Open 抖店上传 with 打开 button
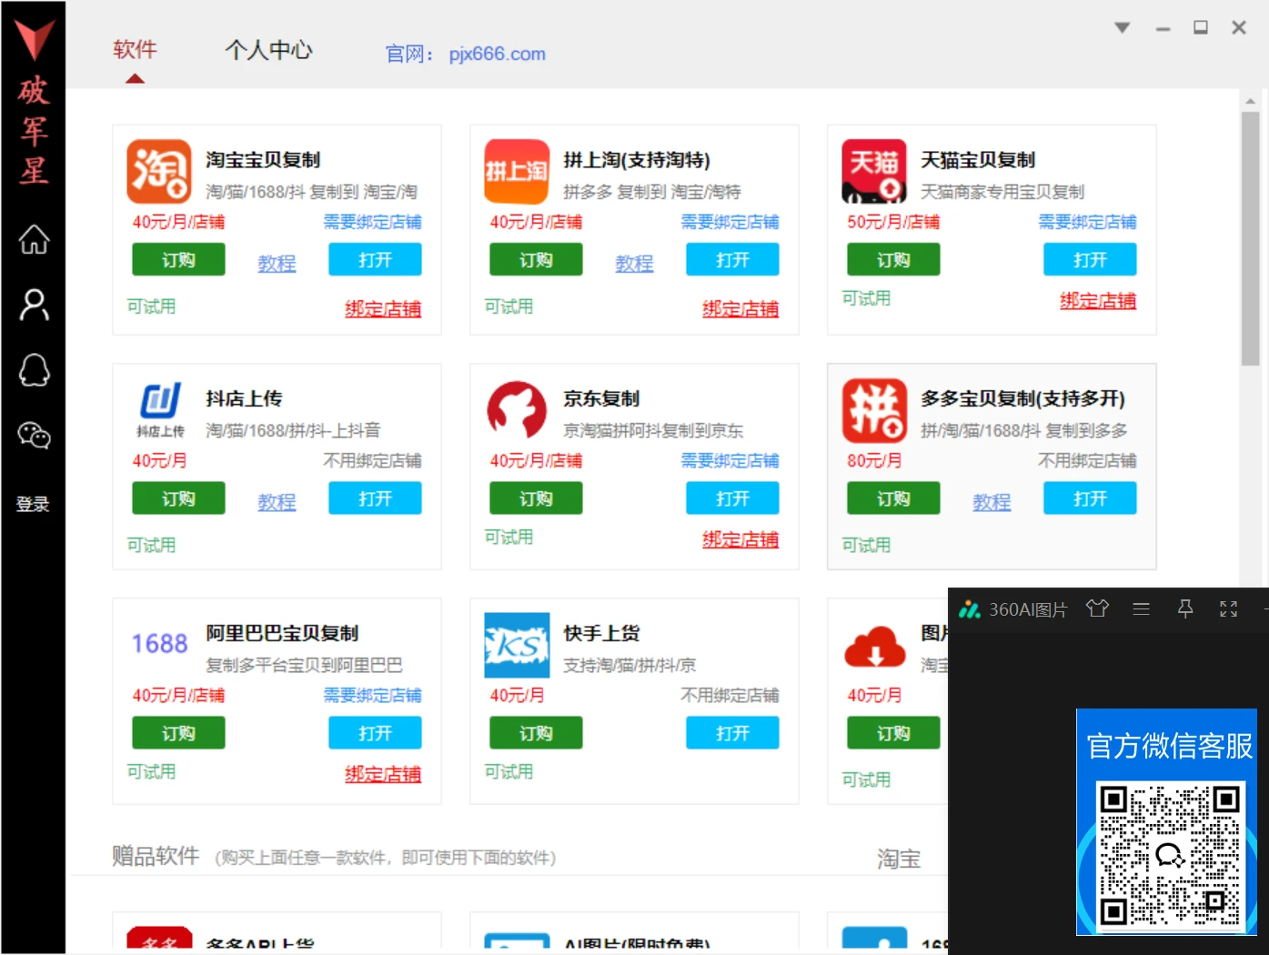This screenshot has width=1269, height=955. pos(375,498)
